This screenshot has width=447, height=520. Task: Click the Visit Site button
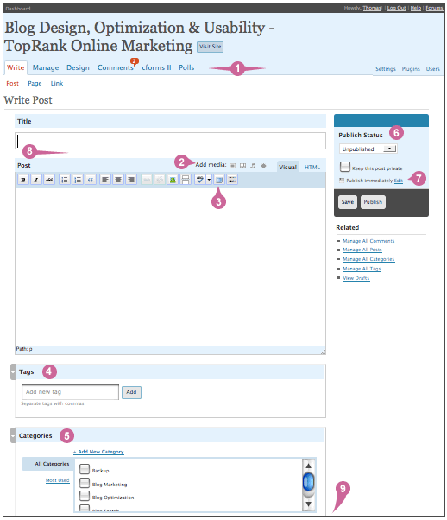[x=210, y=47]
